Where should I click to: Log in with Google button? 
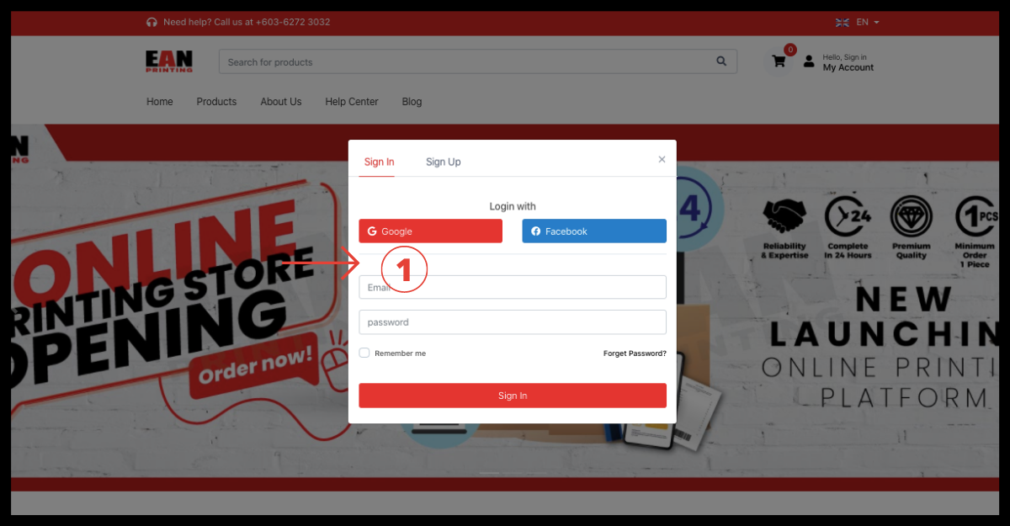pyautogui.click(x=430, y=231)
